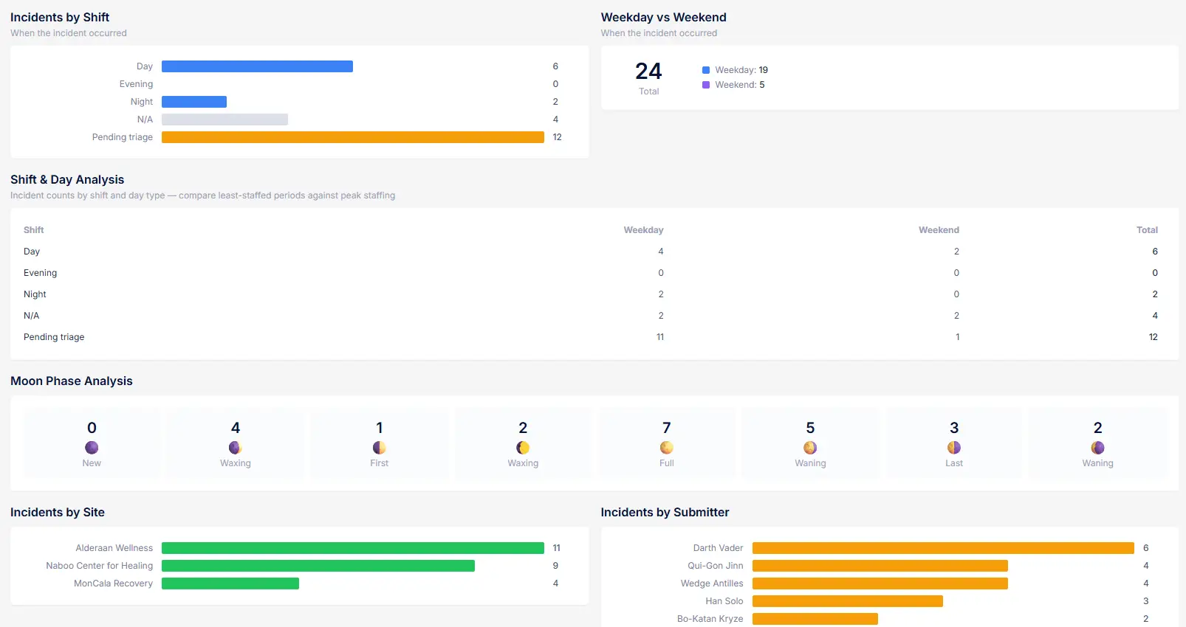
Task: Click the Total value "12" in the Pending triage table row
Action: coord(1154,337)
